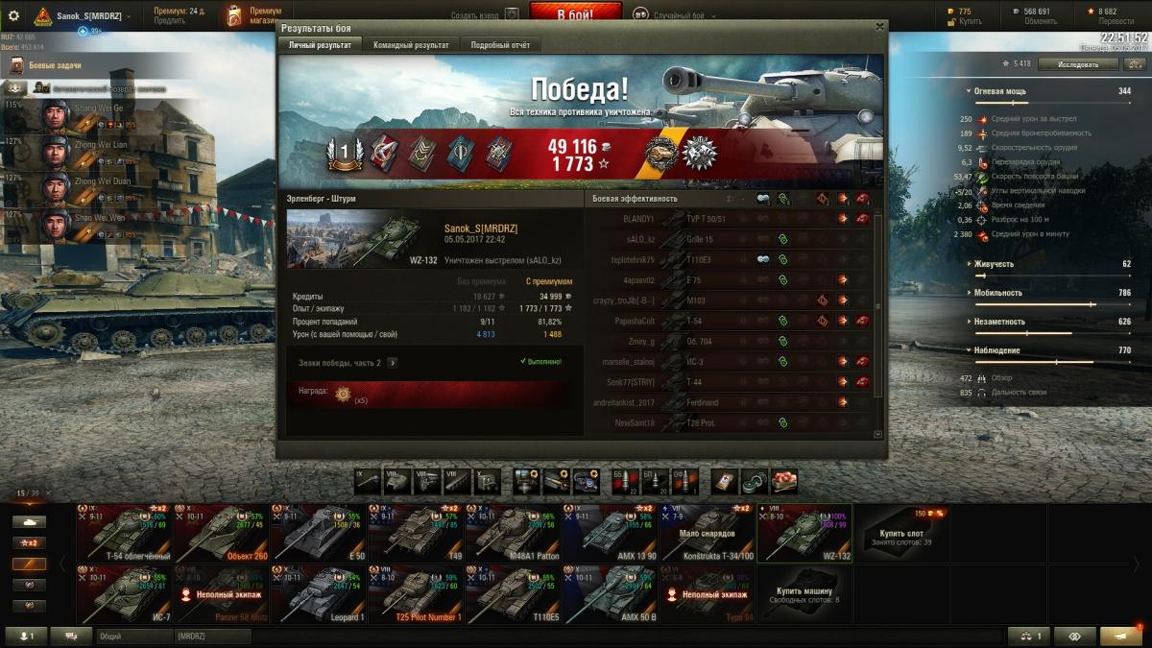The image size is (1152, 648).
Task: Select the gun module slot tier IX
Action: (x=368, y=480)
